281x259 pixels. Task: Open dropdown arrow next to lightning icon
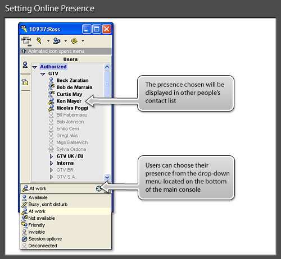[x=48, y=41]
